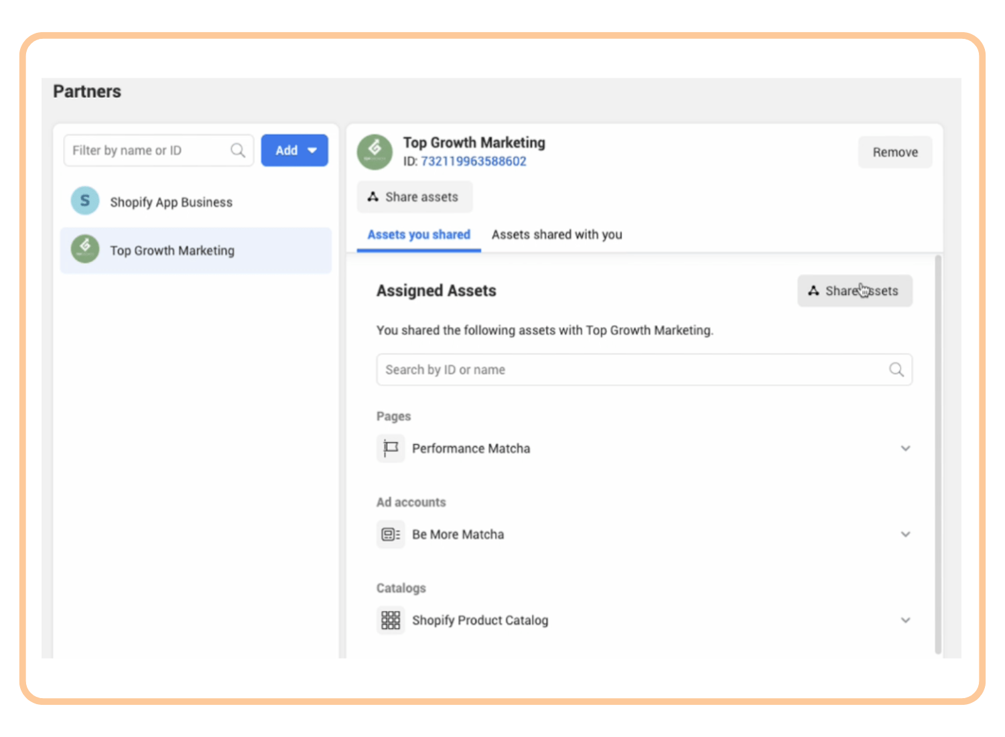The height and width of the screenshot is (737, 1005).
Task: Click the large Top Growth Marketing header logo
Action: pos(375,151)
